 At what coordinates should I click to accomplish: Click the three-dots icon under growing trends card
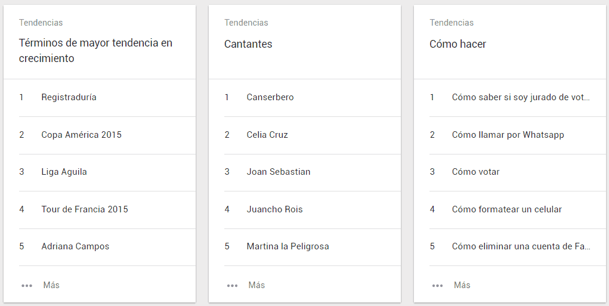point(26,286)
